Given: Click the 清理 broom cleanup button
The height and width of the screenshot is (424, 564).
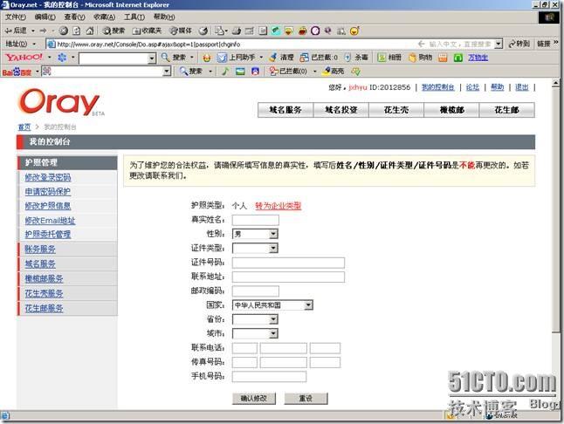Looking at the screenshot, I should pos(282,57).
